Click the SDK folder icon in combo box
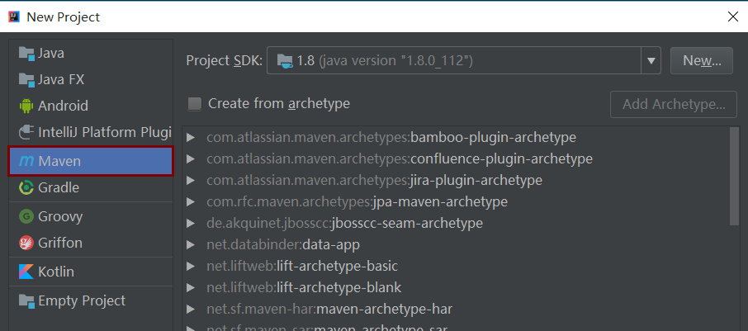Screen dimensions: 748x331 pos(285,60)
